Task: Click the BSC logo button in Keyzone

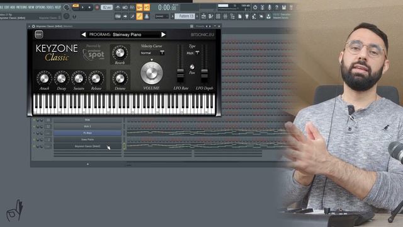Action: tap(39, 34)
